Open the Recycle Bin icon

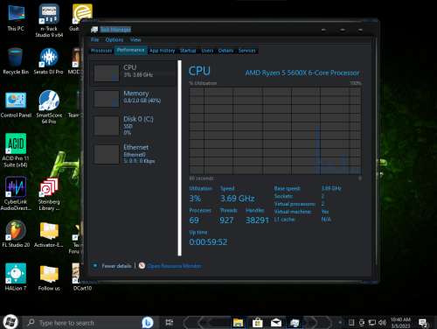click(16, 61)
